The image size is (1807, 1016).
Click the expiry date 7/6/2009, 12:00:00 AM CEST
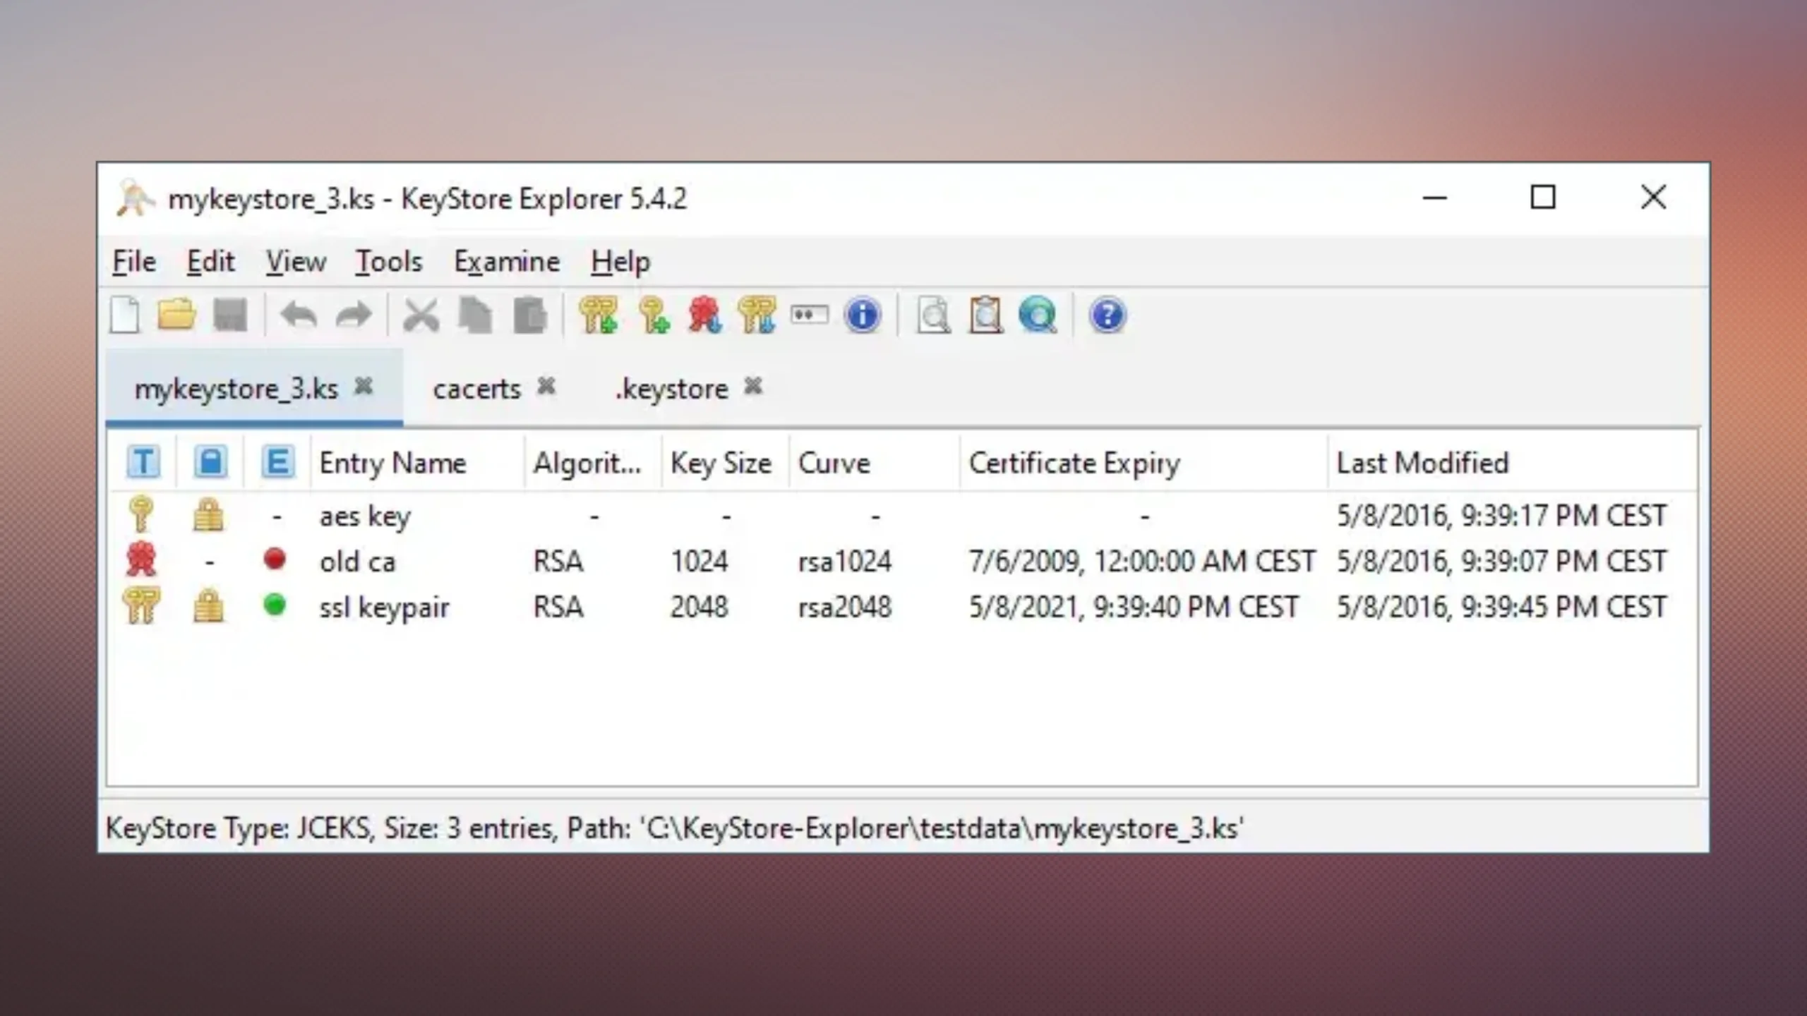pyautogui.click(x=1142, y=562)
